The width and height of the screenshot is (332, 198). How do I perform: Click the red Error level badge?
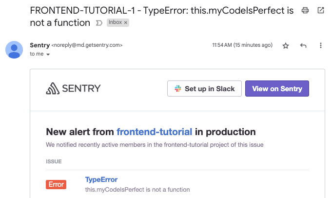[56, 184]
